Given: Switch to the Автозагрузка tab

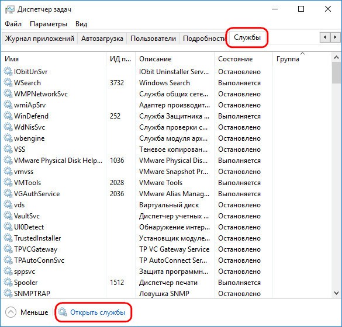Looking at the screenshot, I should pos(102,39).
